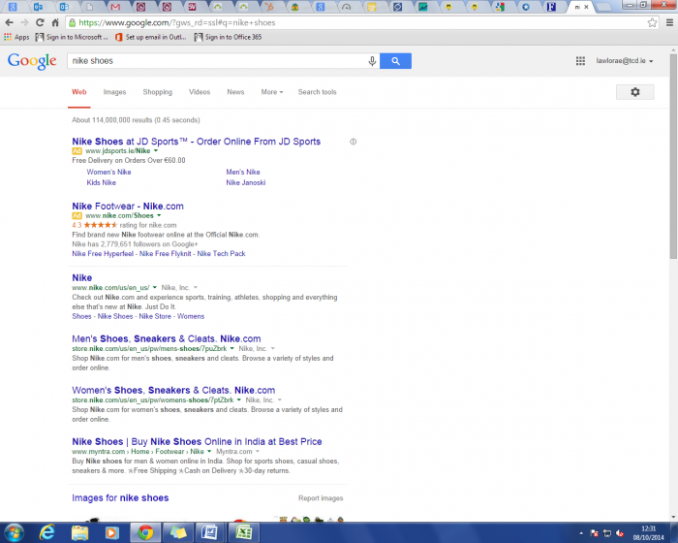Open Nike Shoes at JD Sports ad link
Image resolution: width=678 pixels, height=543 pixels.
tap(197, 142)
